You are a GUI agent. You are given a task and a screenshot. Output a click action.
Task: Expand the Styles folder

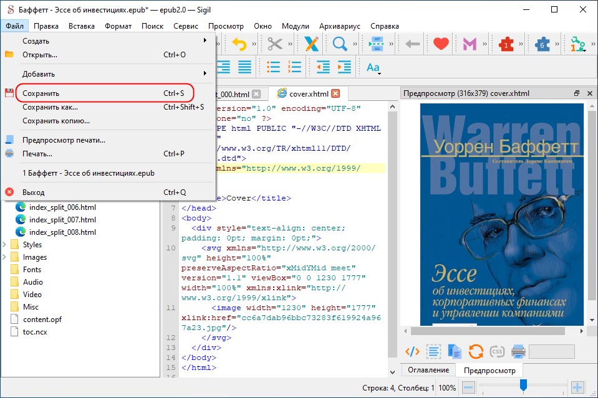point(4,245)
